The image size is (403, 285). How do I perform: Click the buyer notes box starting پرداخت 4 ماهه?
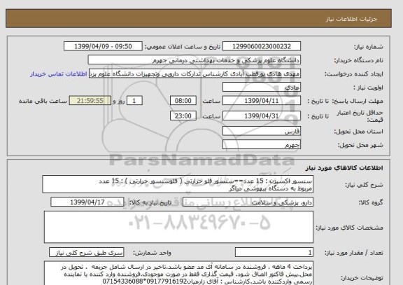(178, 274)
